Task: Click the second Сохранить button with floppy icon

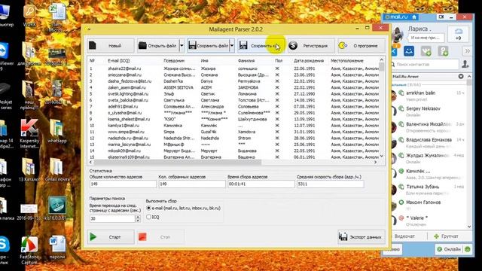Action: pos(261,45)
